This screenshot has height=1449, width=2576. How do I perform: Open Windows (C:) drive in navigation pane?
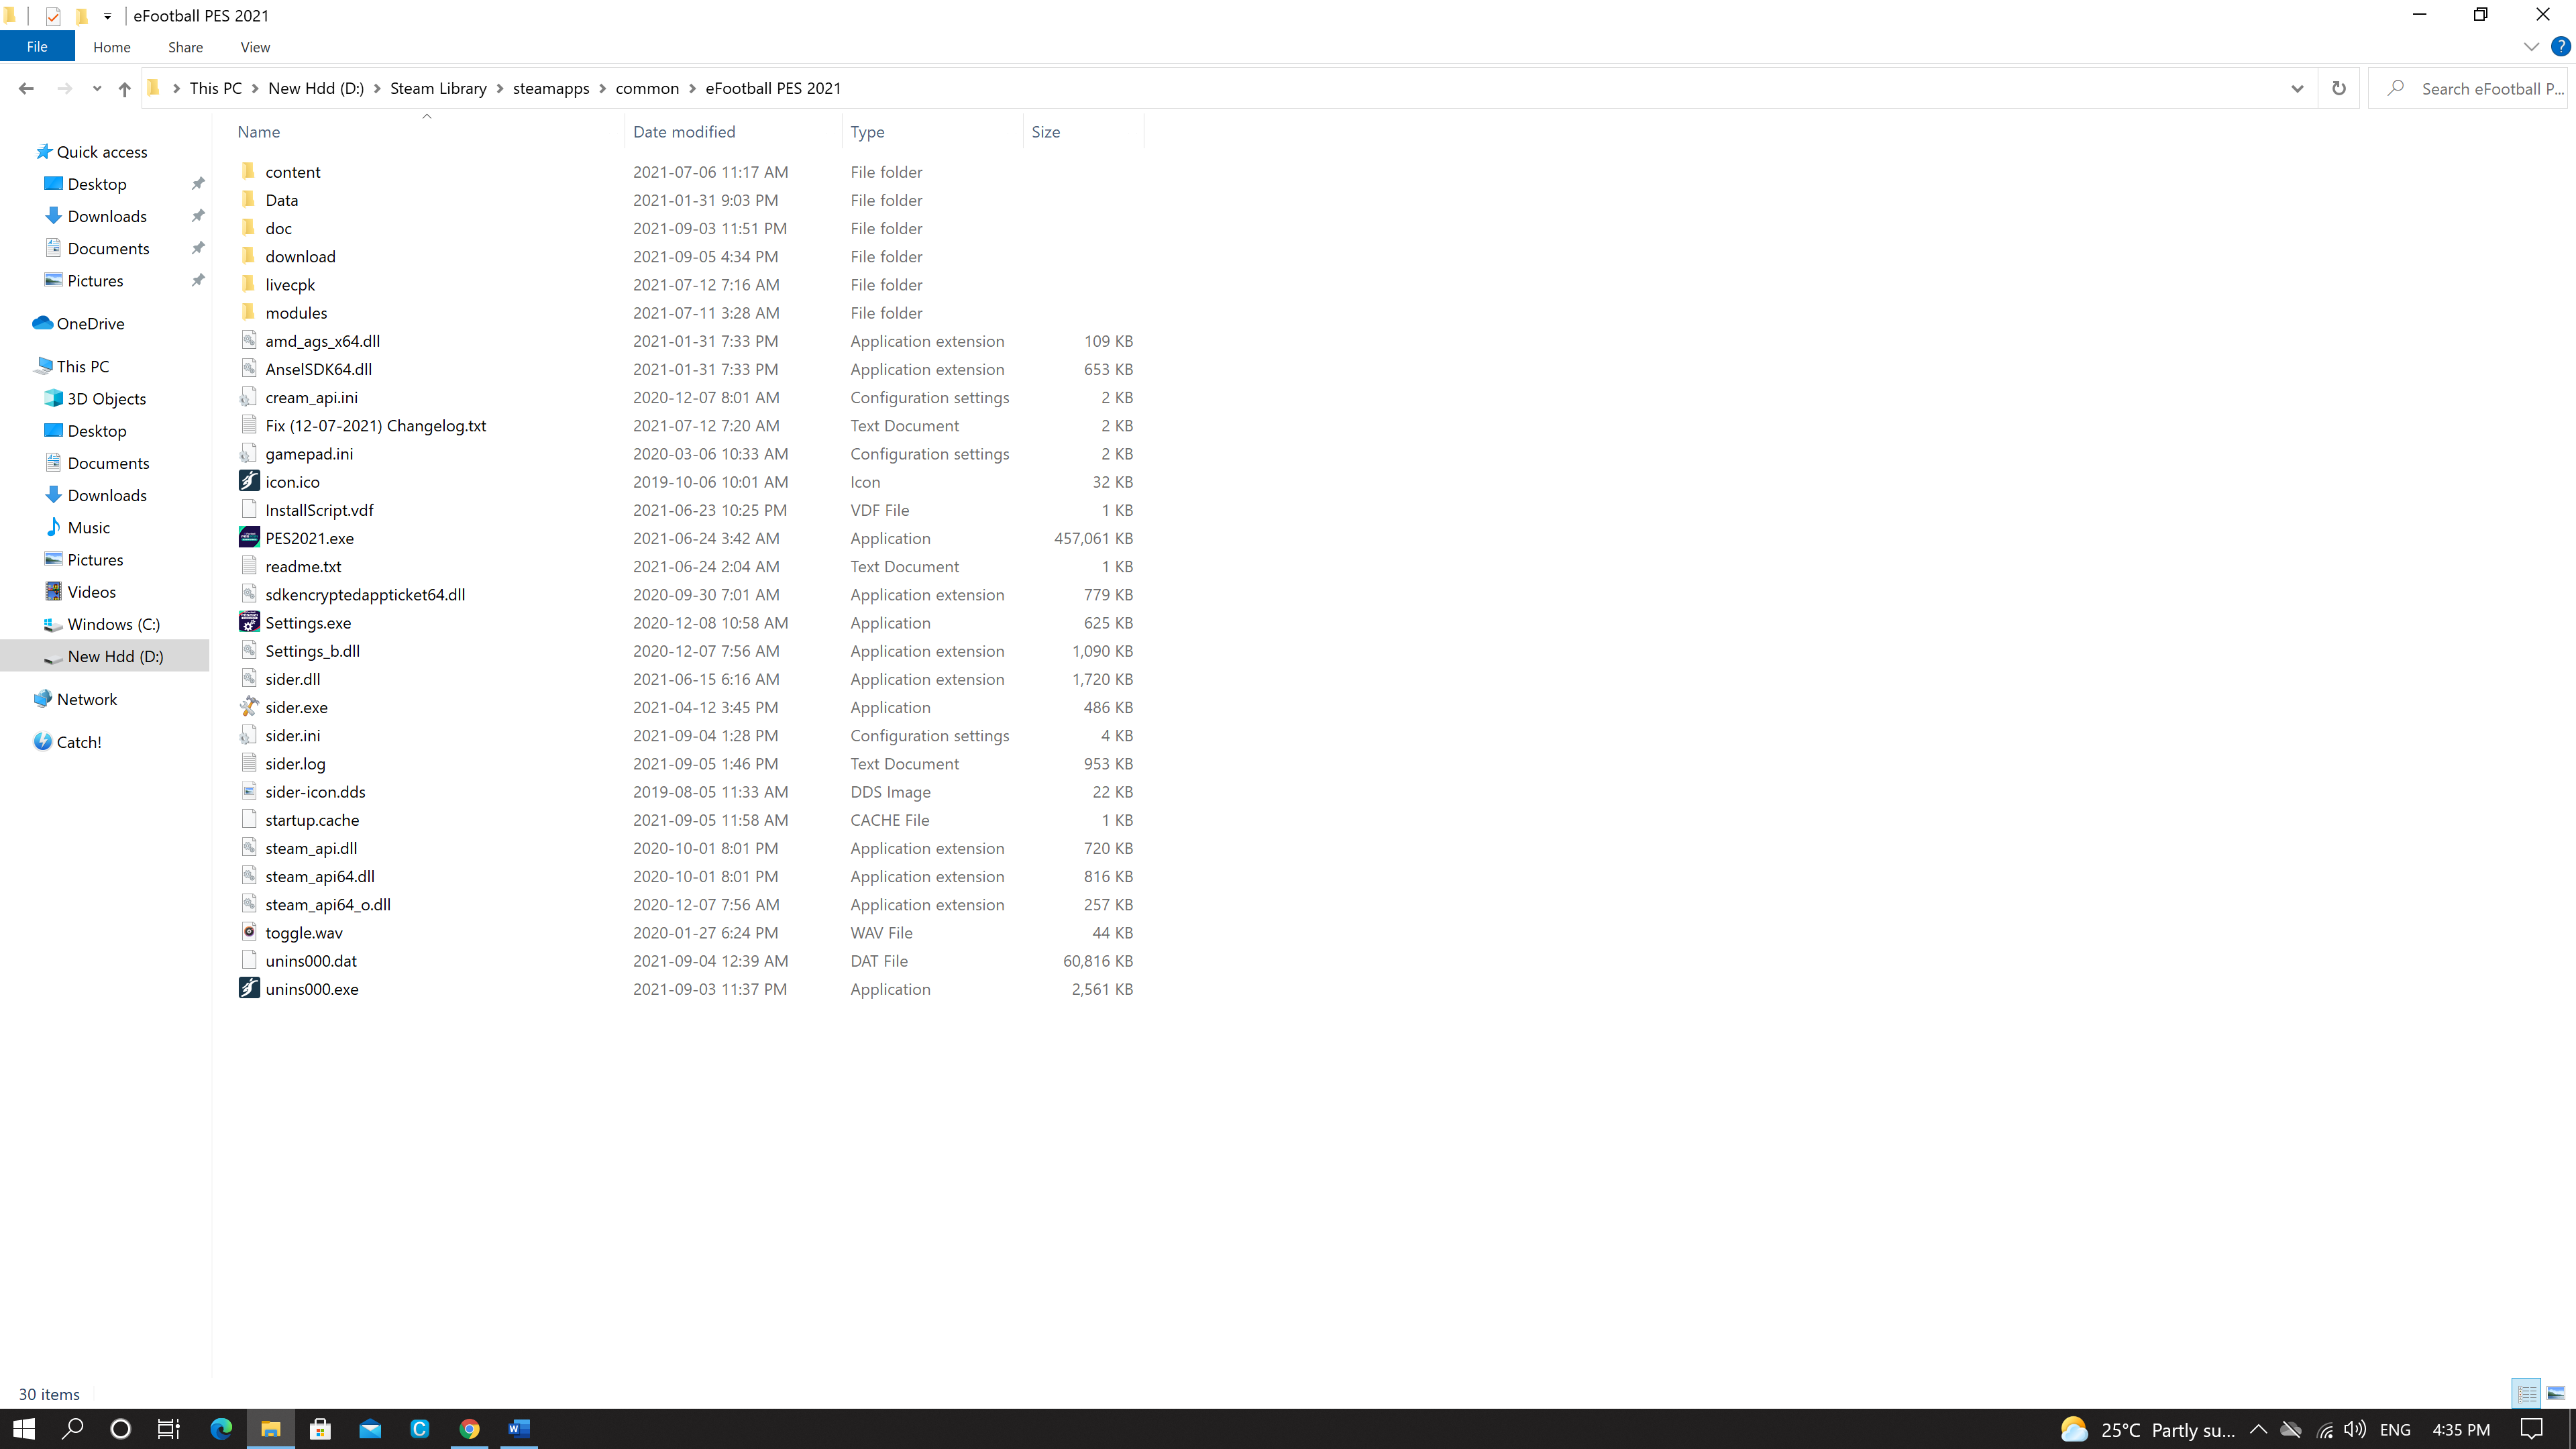coord(113,624)
